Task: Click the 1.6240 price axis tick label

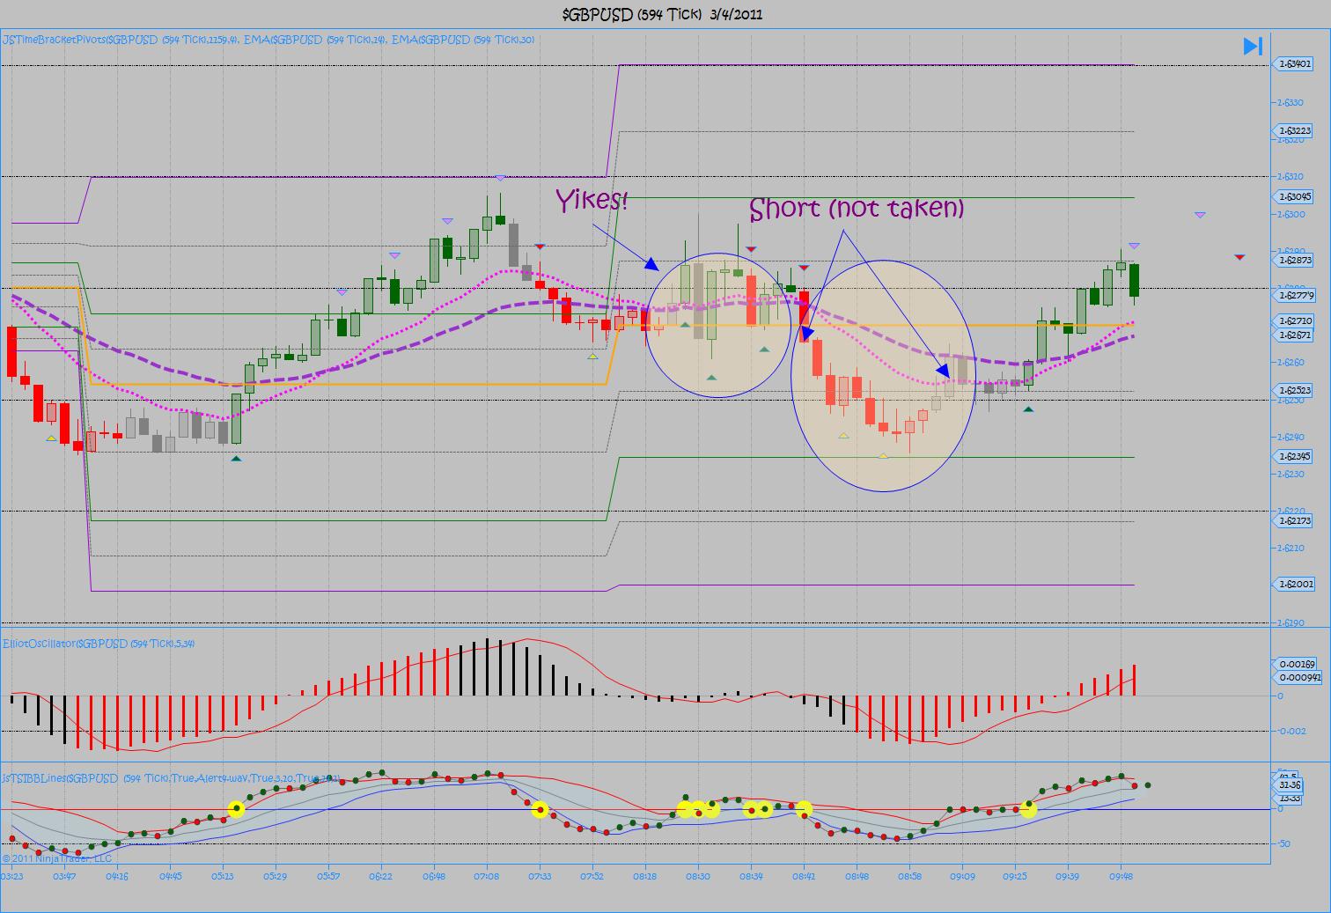Action: (1291, 437)
